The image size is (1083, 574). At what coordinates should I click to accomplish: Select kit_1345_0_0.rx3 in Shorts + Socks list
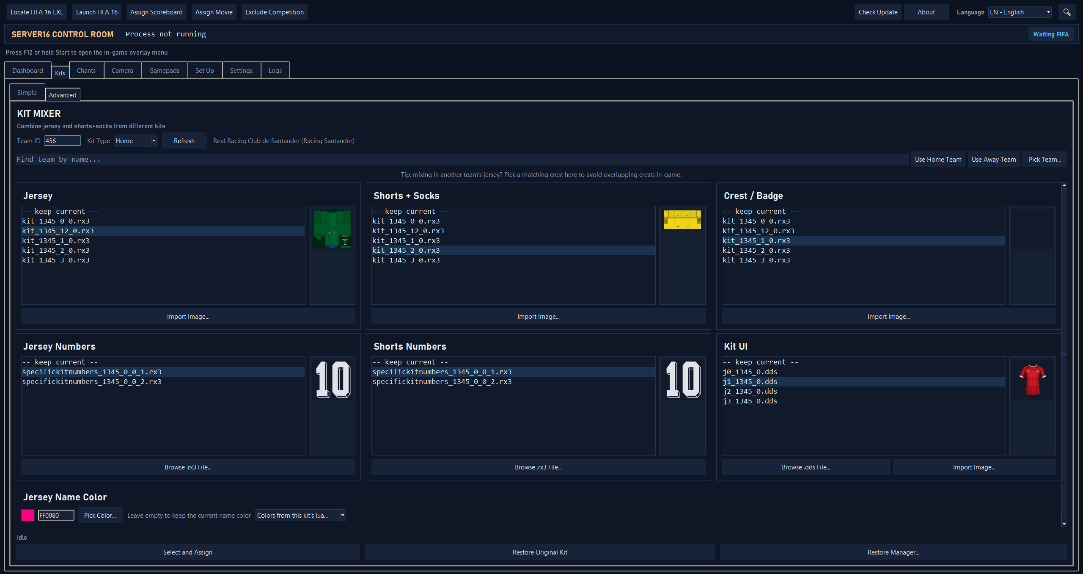click(x=513, y=221)
